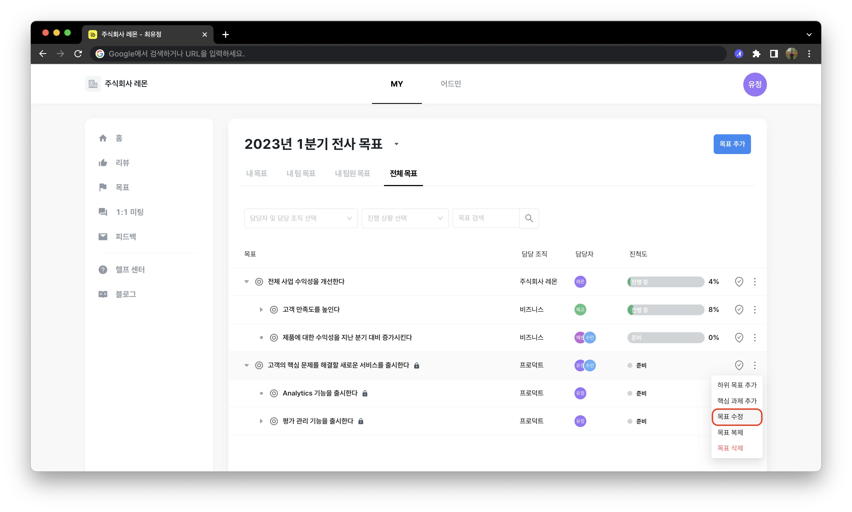
Task: Choose 하위 목표 추가 in the context menu
Action: coord(737,385)
